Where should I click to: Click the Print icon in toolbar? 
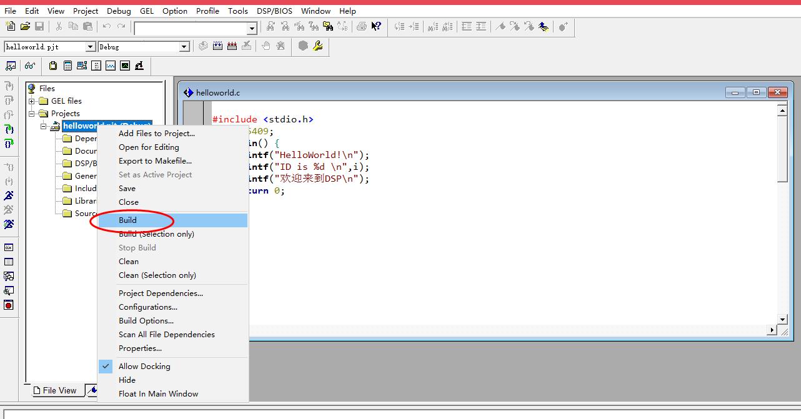(361, 26)
